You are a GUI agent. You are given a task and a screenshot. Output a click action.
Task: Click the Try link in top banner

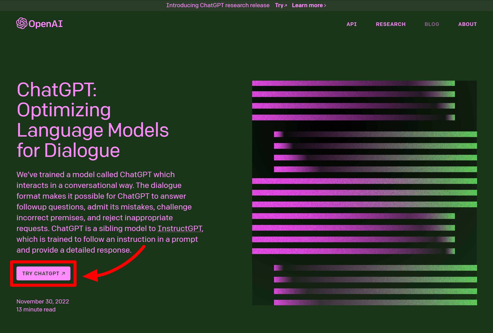279,5
